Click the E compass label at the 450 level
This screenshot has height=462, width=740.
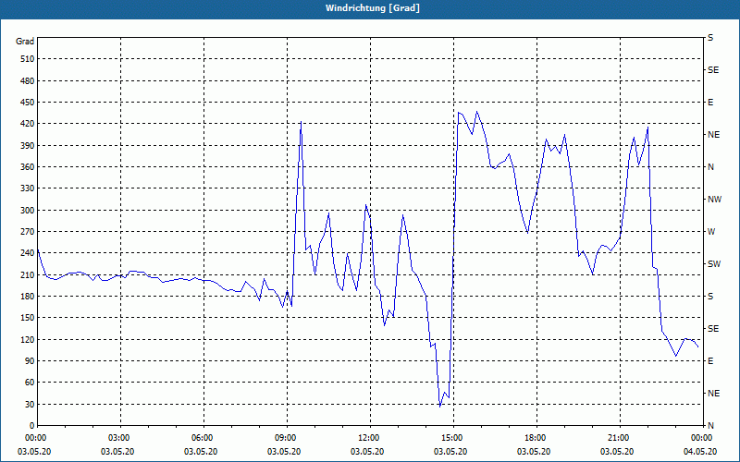(710, 103)
